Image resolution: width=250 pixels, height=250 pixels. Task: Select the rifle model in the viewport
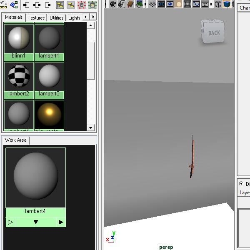192,157
